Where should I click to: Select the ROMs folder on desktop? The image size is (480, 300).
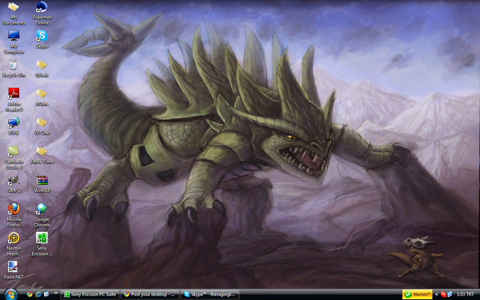42,94
